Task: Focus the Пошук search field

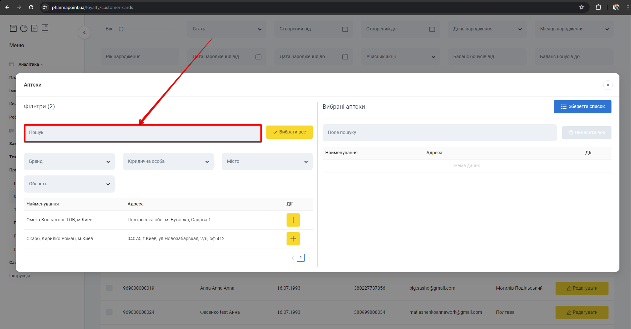Action: point(143,133)
